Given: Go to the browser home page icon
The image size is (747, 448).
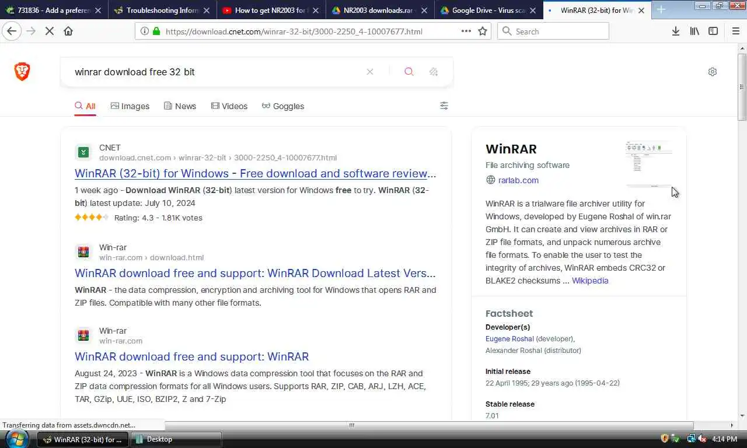Looking at the screenshot, I should click(68, 31).
